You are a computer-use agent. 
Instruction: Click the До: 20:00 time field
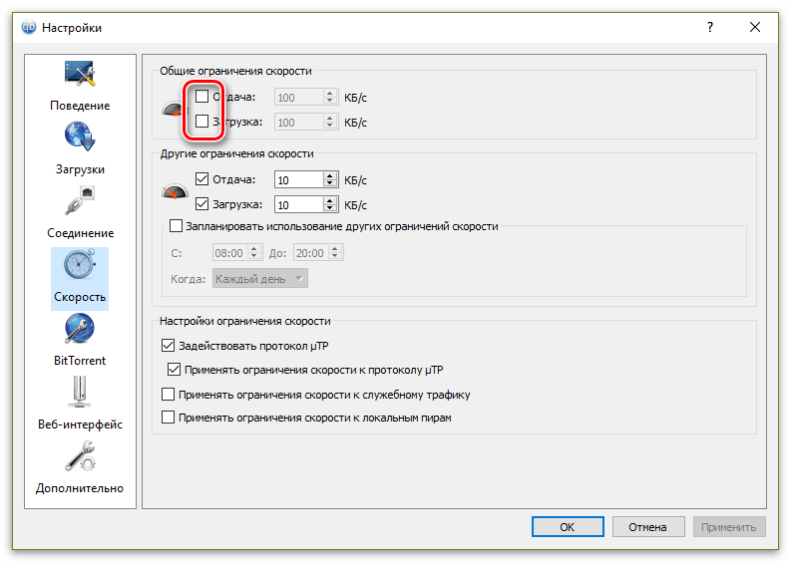coord(312,253)
